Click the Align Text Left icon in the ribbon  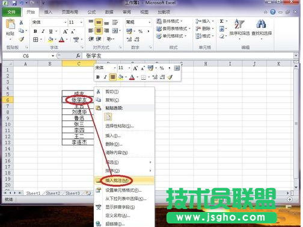91,31
